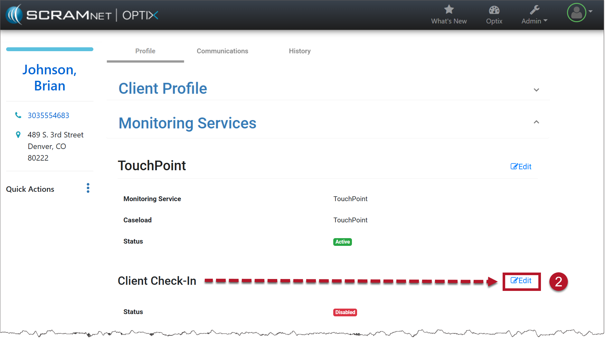Open What's New star icon
The width and height of the screenshot is (605, 344).
449,10
